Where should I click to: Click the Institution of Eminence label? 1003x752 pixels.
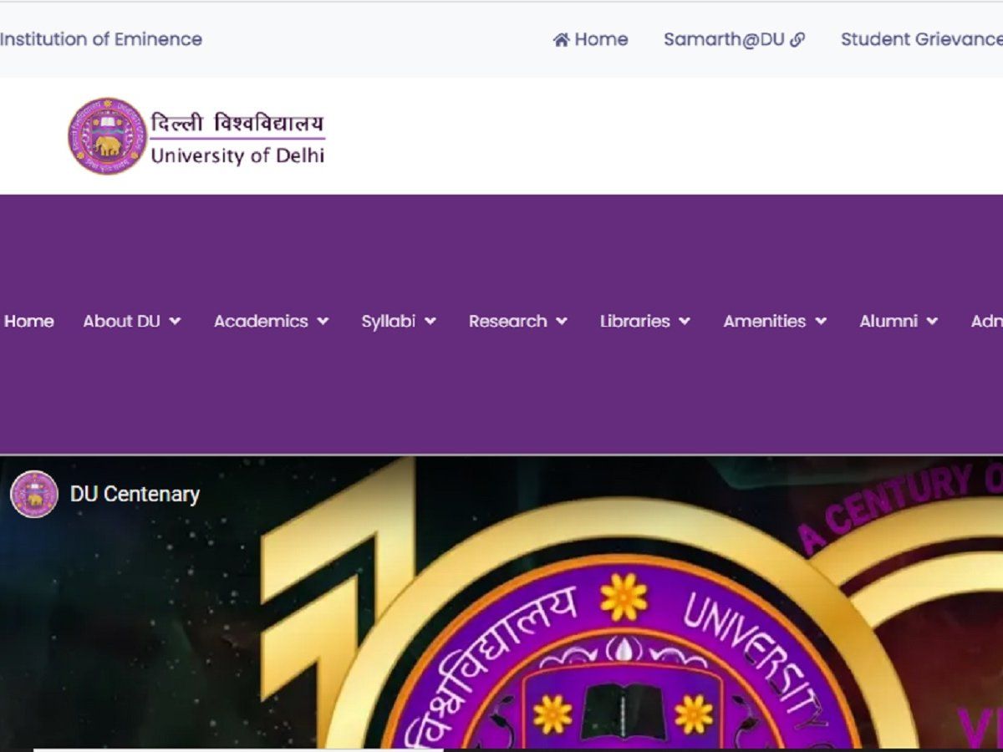[x=102, y=38]
